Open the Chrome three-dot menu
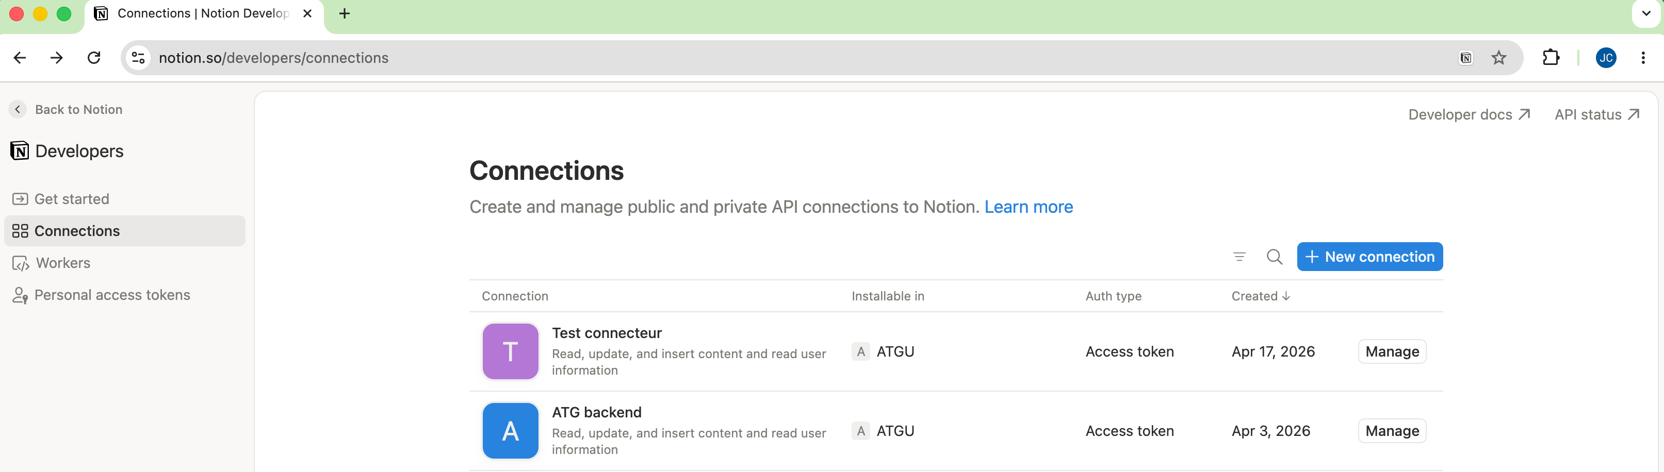 click(x=1643, y=58)
